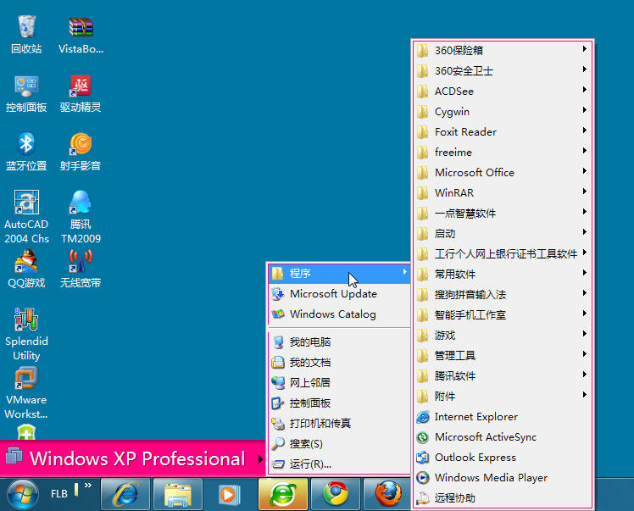Launch Internet Explorer from programs list
Image resolution: width=634 pixels, height=511 pixels.
[503, 417]
